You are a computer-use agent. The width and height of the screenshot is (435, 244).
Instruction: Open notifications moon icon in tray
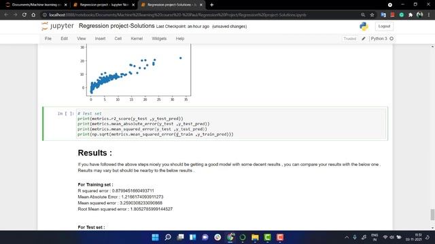(428, 237)
